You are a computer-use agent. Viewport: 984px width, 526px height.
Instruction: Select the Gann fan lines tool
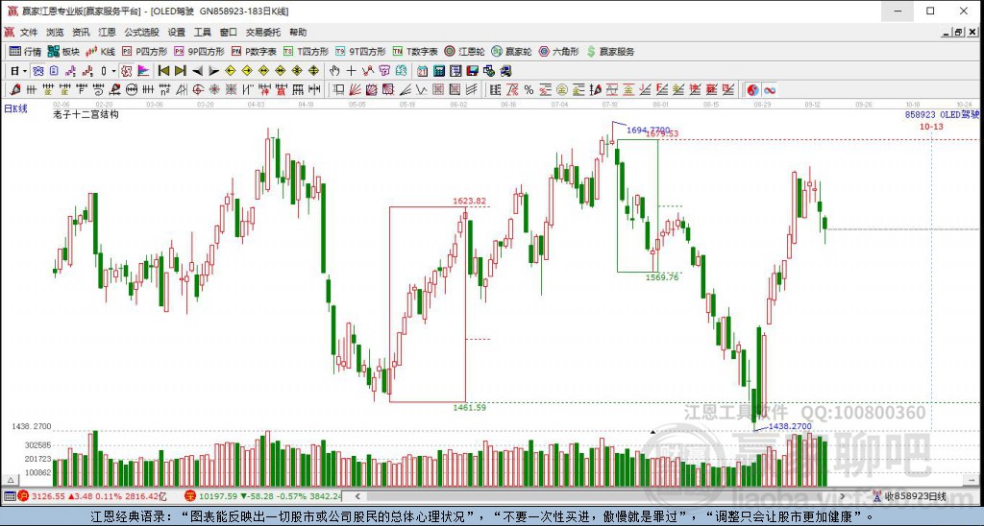356,89
